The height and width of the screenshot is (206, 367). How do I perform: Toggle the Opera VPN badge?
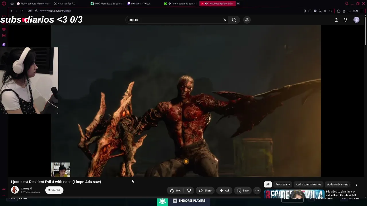[x=30, y=11]
